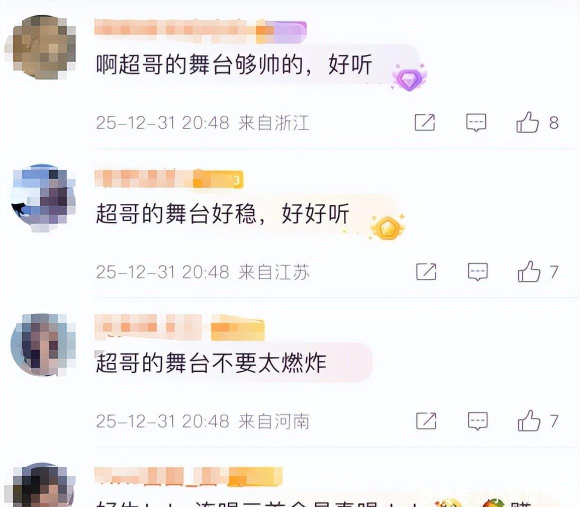The width and height of the screenshot is (579, 507).
Task: Open the third commenter's avatar
Action: pyautogui.click(x=43, y=345)
